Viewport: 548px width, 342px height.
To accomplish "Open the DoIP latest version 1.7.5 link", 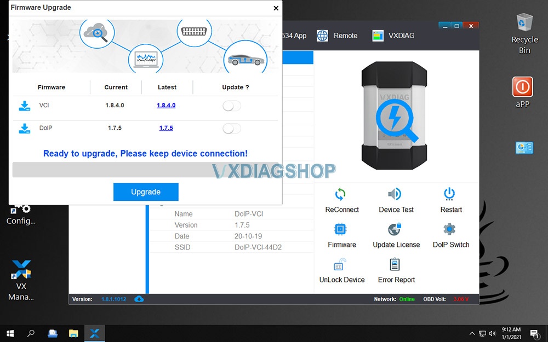I will click(166, 127).
